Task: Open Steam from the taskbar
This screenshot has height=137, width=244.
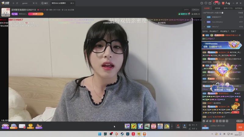Action: 122,134
